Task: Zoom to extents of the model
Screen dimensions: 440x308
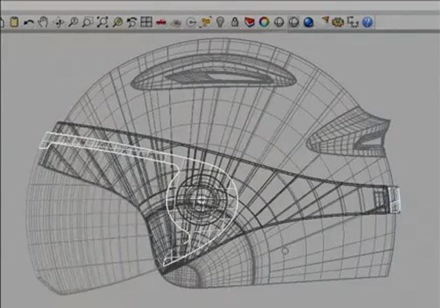Action: coord(102,22)
